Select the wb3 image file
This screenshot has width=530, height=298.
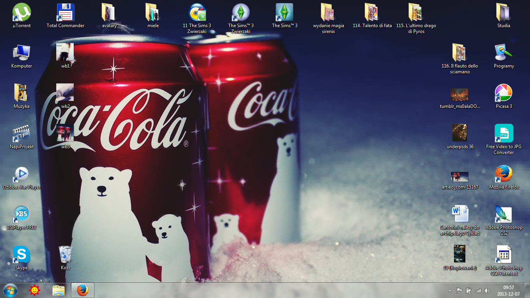tap(66, 137)
